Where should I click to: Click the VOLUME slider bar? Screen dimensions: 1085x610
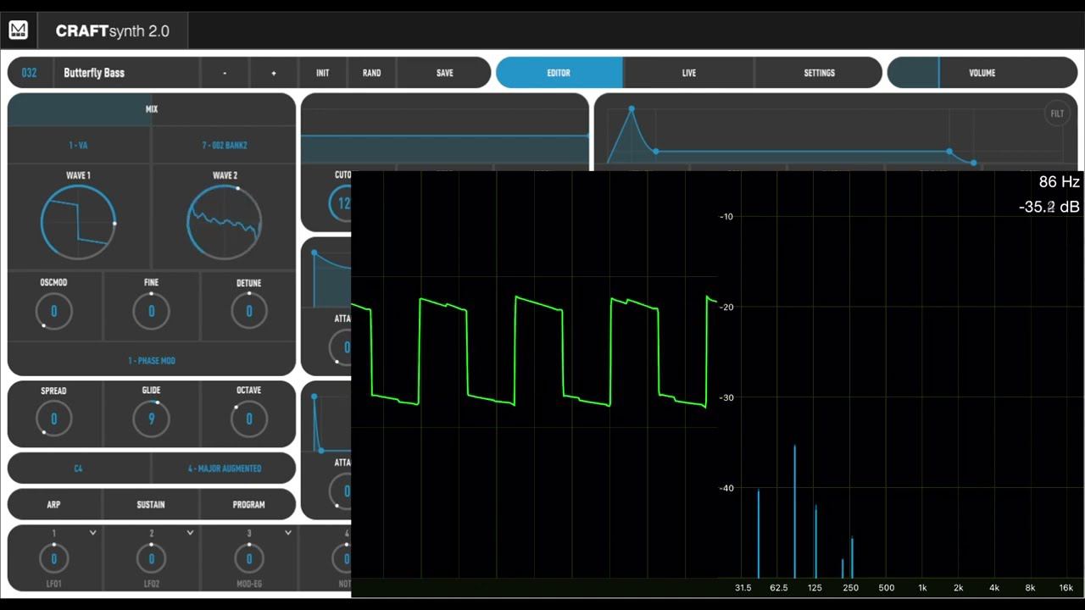(x=982, y=73)
